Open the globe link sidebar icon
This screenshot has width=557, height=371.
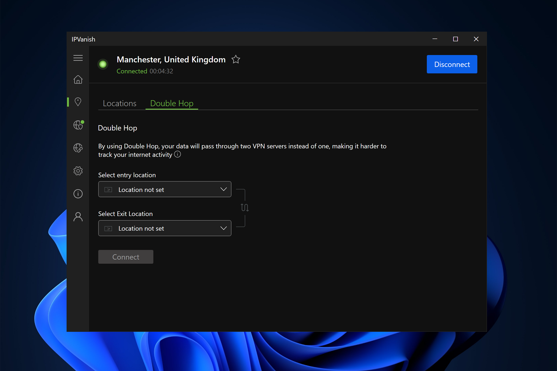coord(78,148)
